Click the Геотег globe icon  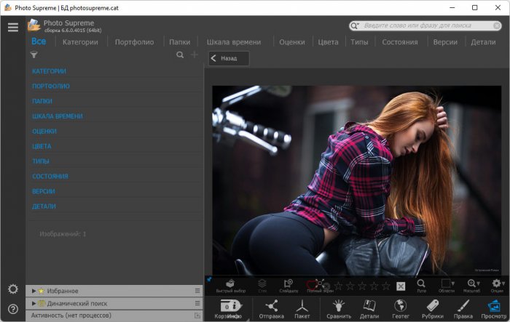point(400,307)
